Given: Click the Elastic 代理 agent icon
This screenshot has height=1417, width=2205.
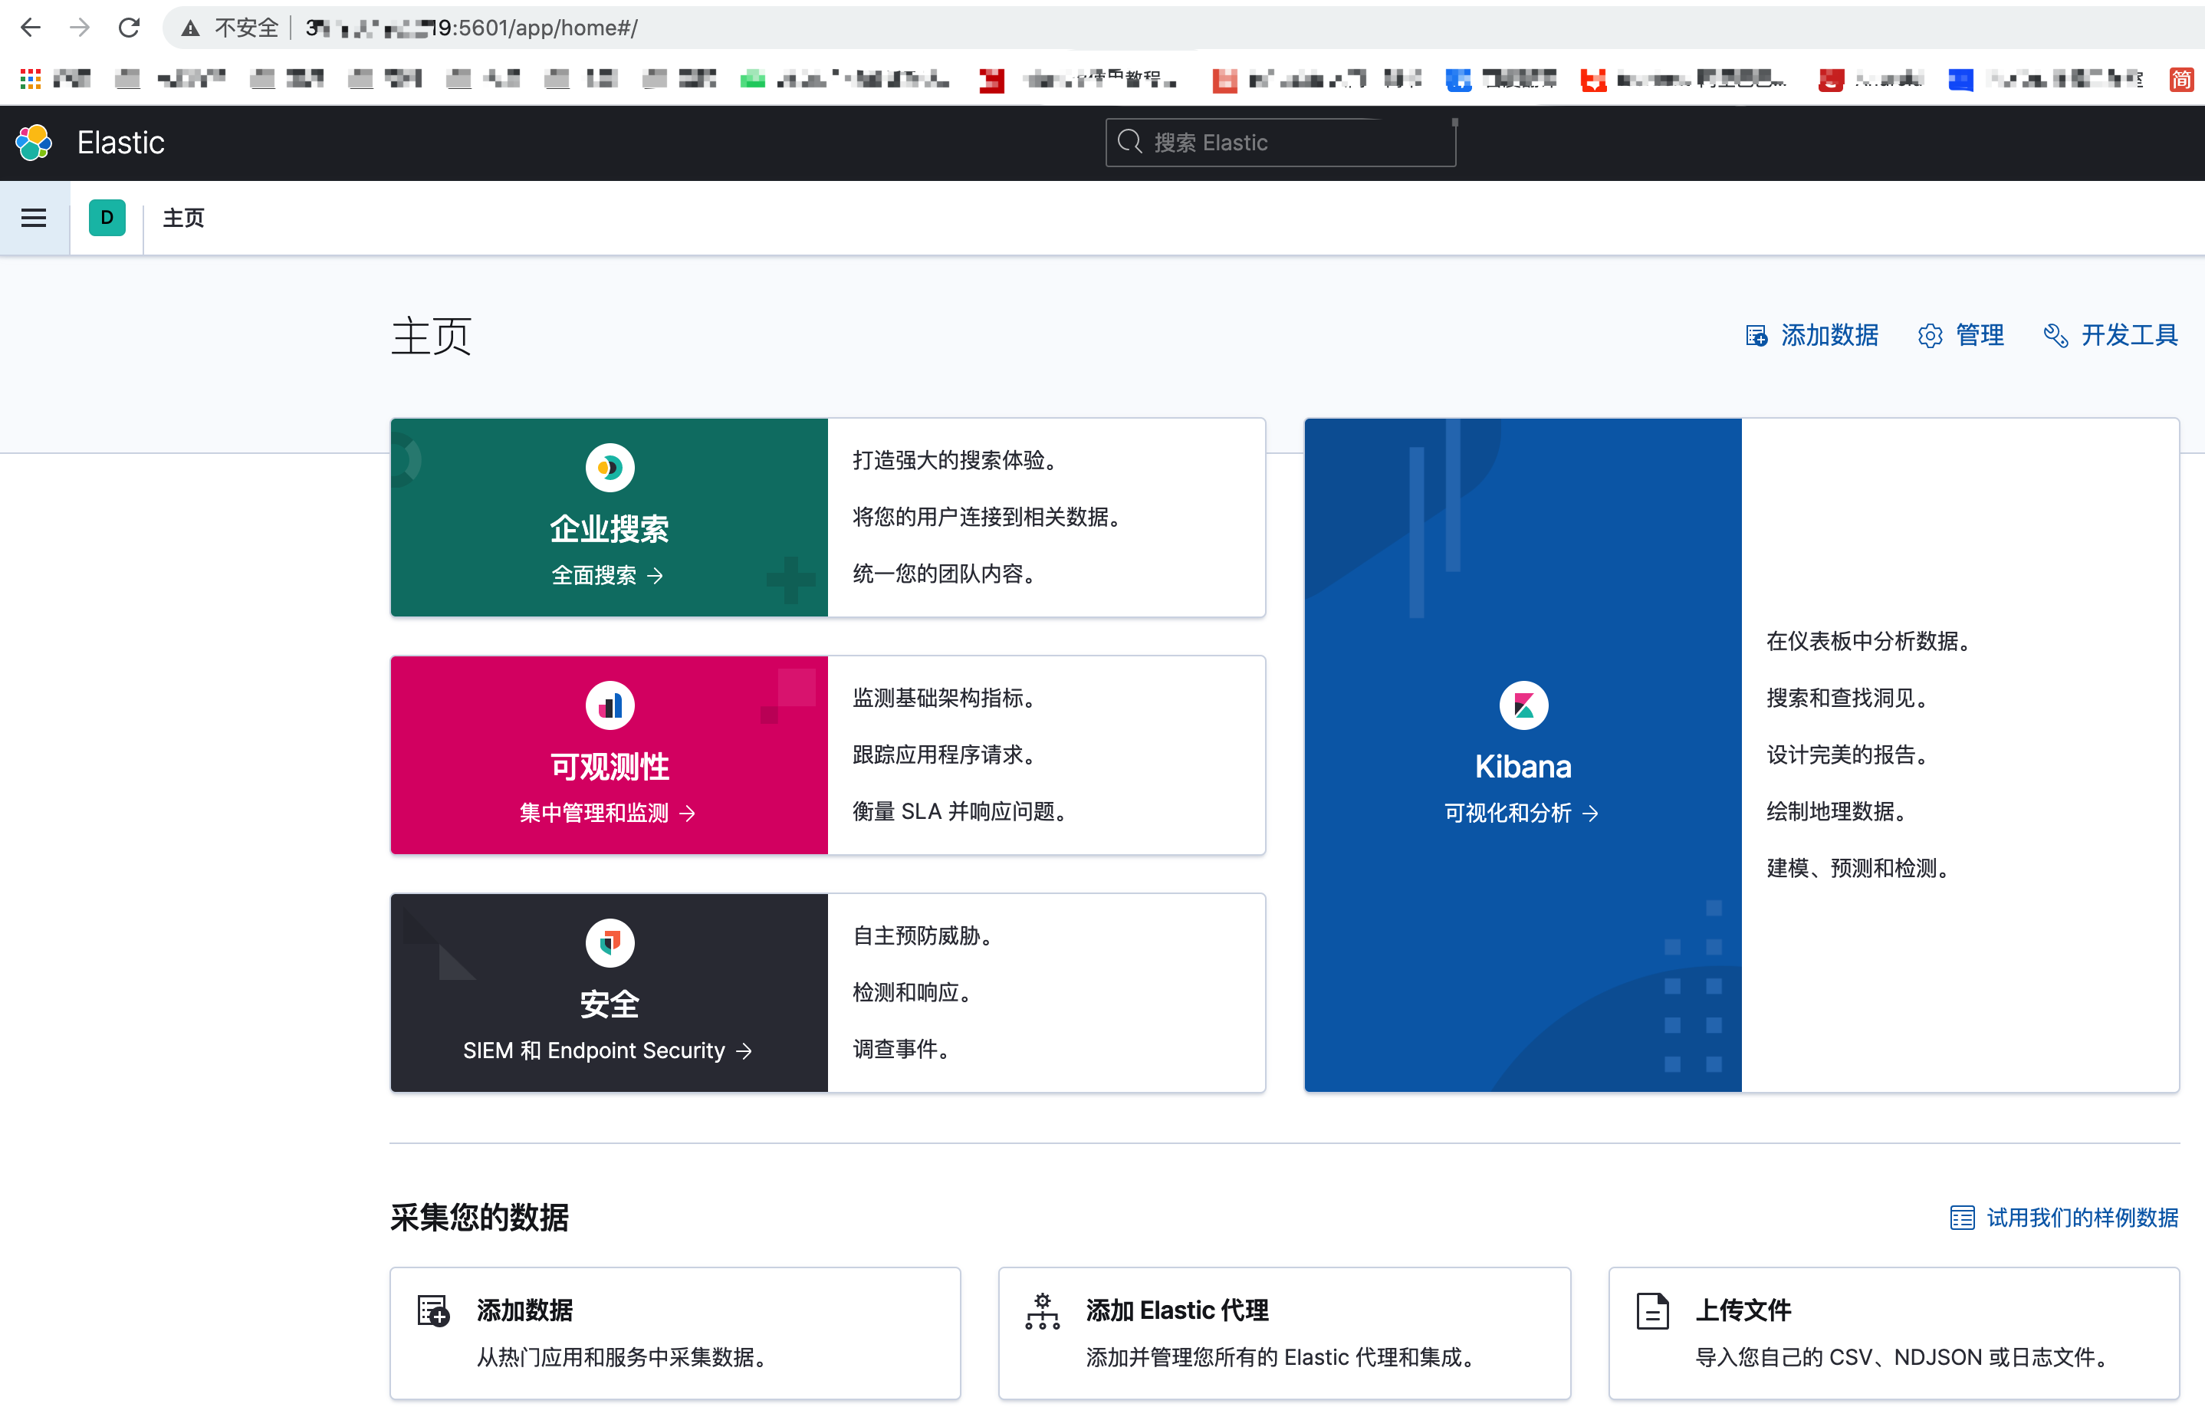Looking at the screenshot, I should click(1042, 1310).
